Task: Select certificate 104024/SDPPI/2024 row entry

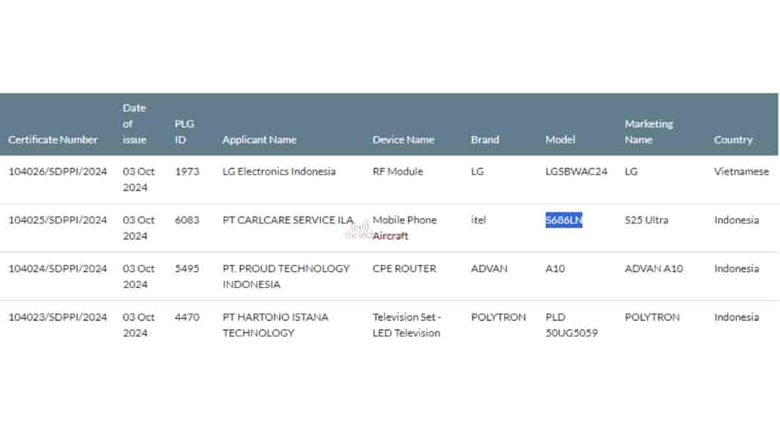Action: pyautogui.click(x=57, y=269)
